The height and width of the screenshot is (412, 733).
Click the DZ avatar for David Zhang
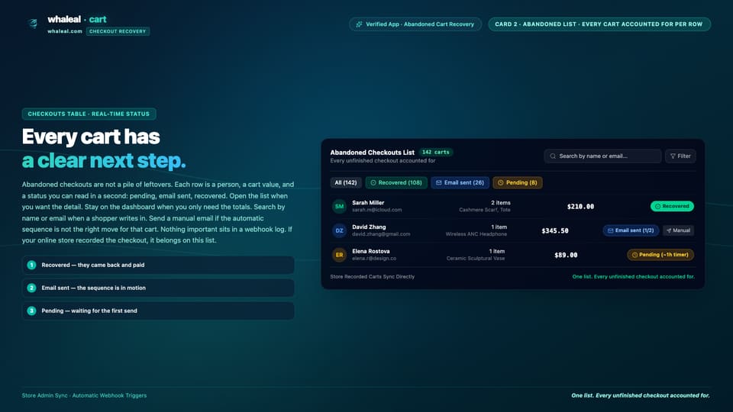tap(339, 230)
